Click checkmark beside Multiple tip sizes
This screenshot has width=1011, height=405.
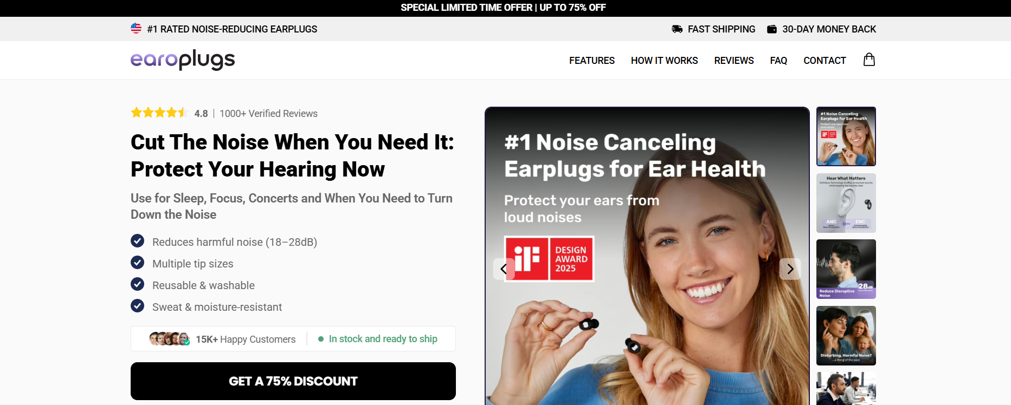[x=138, y=263]
